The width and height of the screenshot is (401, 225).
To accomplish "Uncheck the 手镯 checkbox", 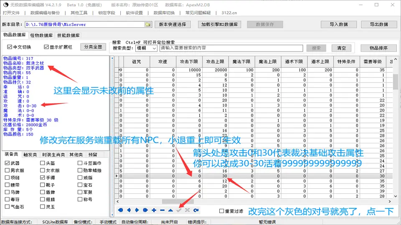I will 43,177.
